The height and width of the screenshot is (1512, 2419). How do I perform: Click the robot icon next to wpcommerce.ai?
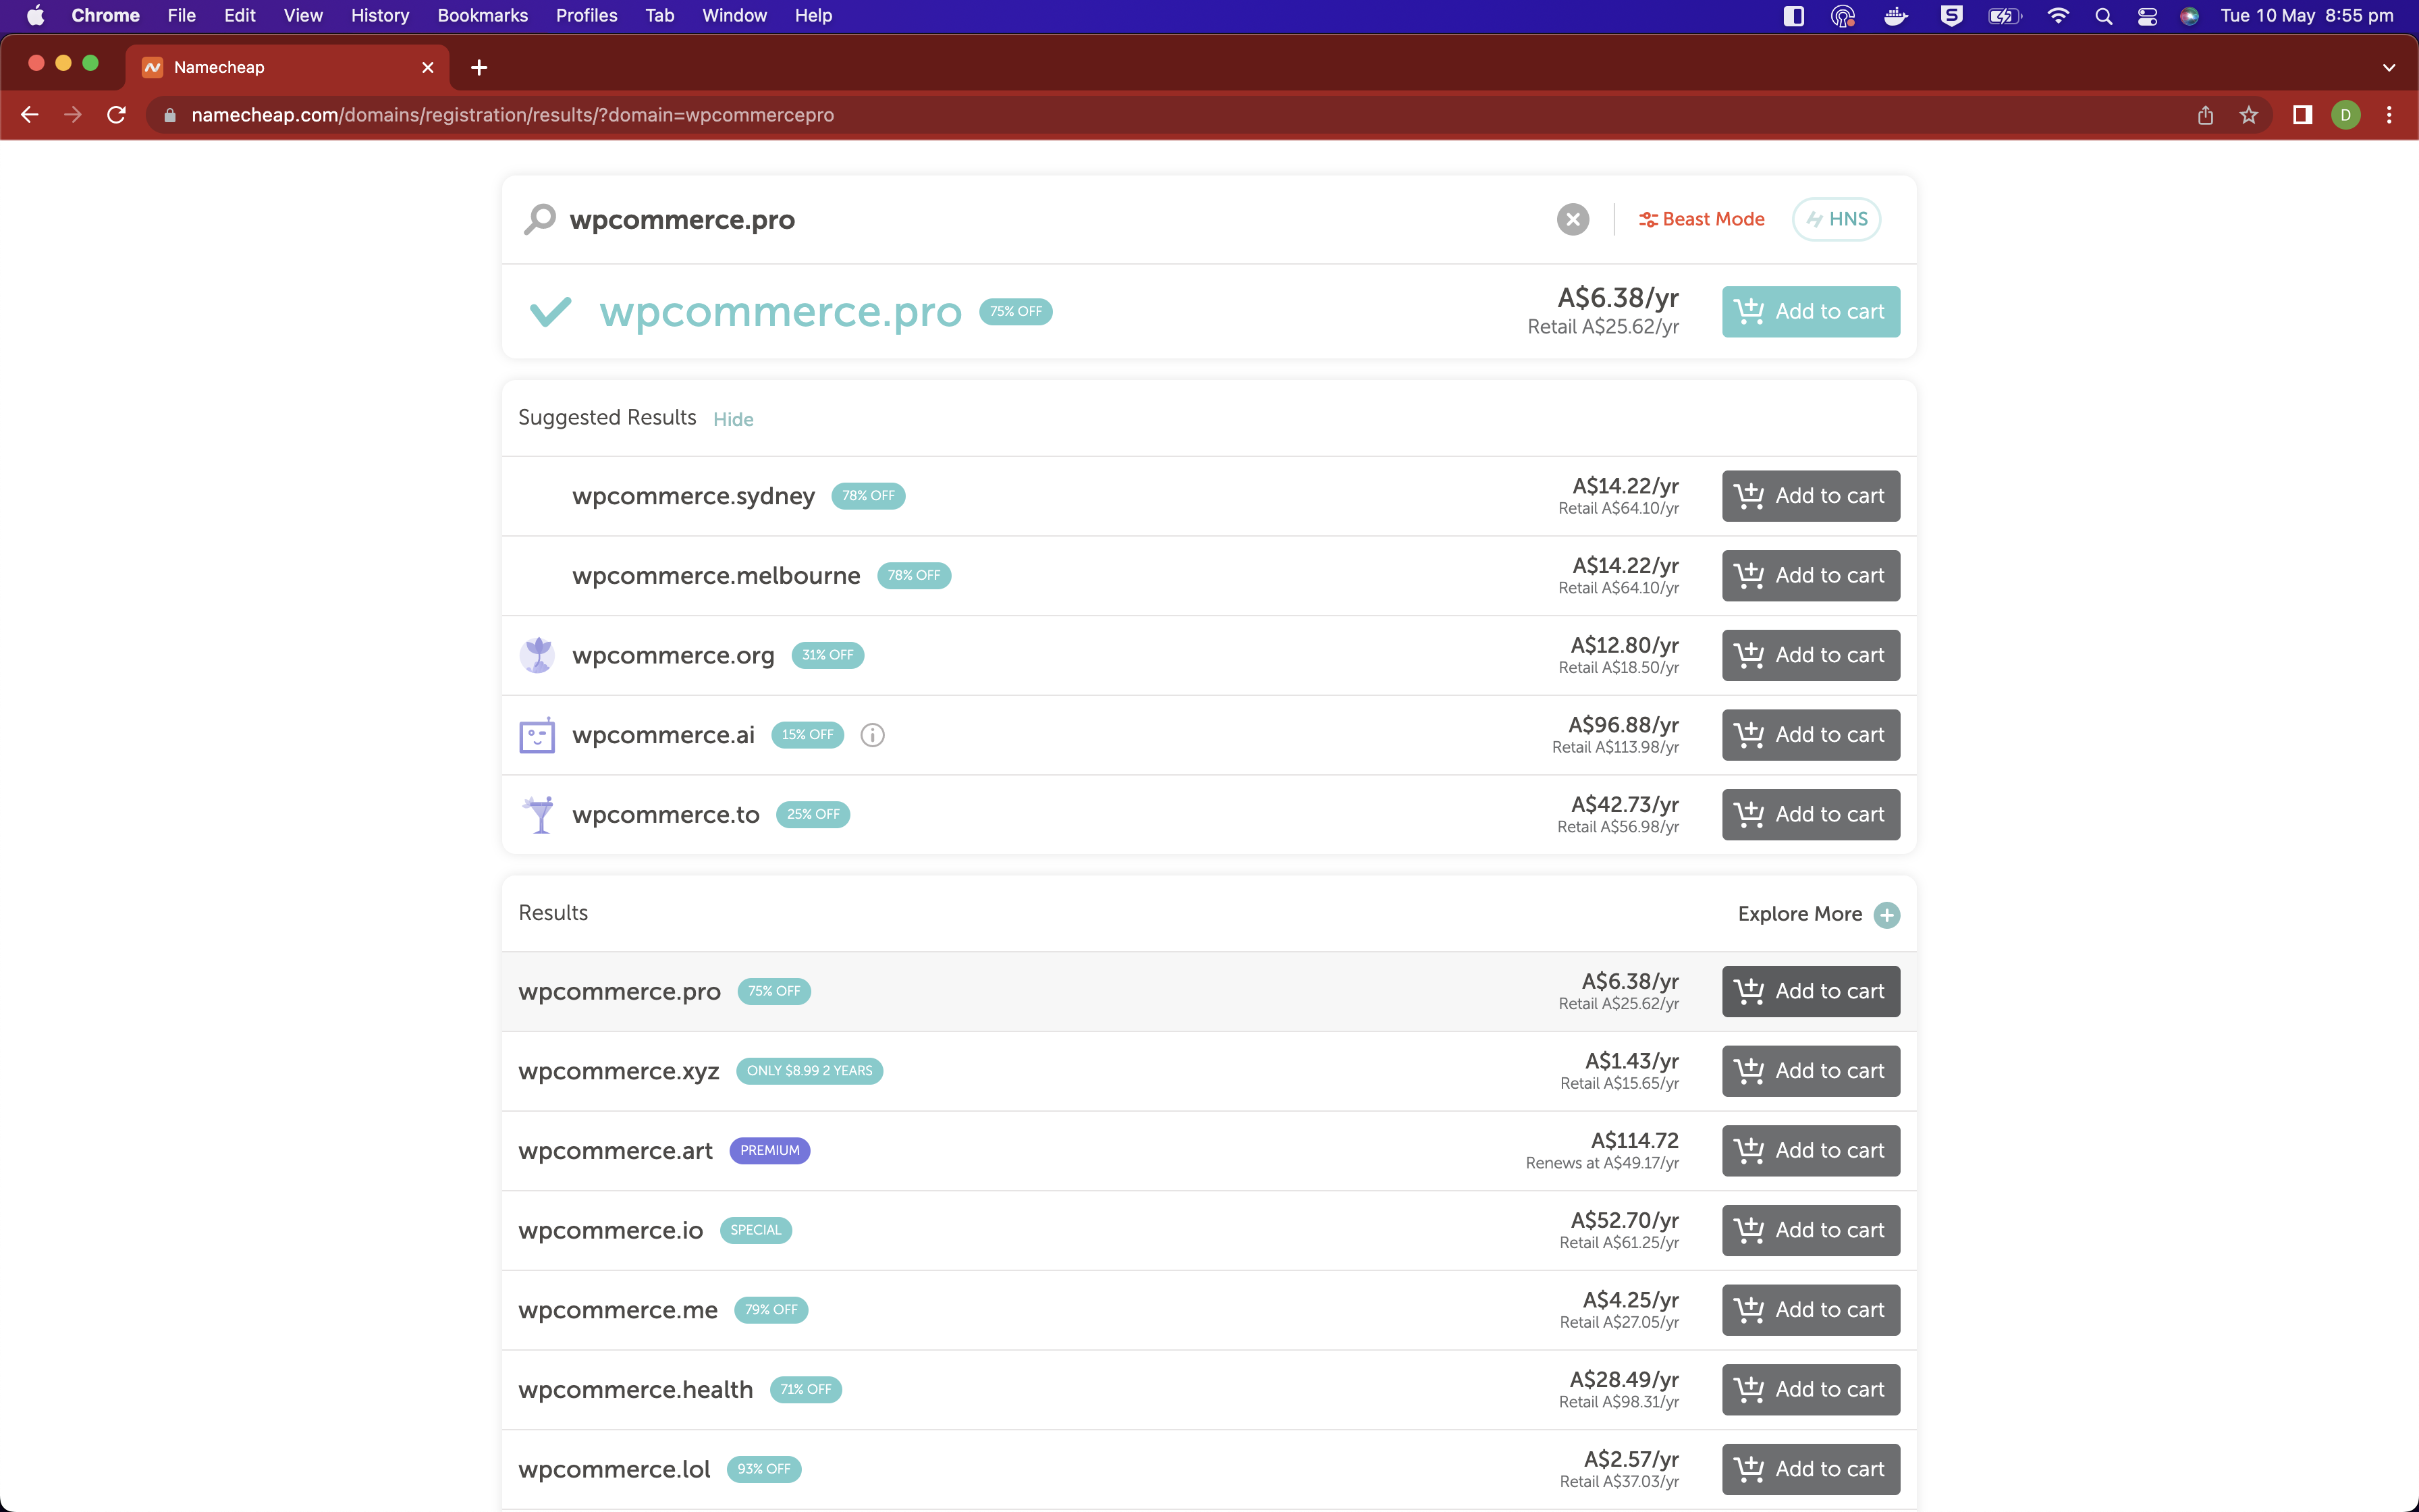coord(537,735)
